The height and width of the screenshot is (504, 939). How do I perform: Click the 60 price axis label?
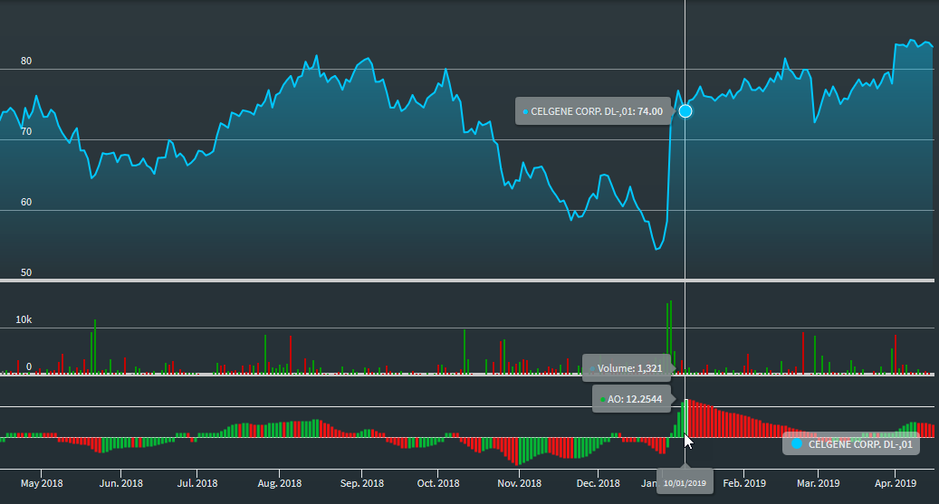26,202
